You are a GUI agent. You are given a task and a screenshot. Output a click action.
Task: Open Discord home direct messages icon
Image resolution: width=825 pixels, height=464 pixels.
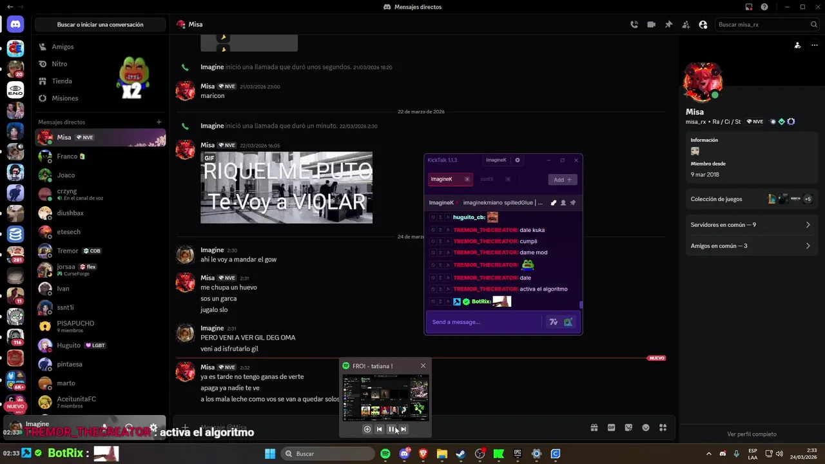[x=15, y=24]
